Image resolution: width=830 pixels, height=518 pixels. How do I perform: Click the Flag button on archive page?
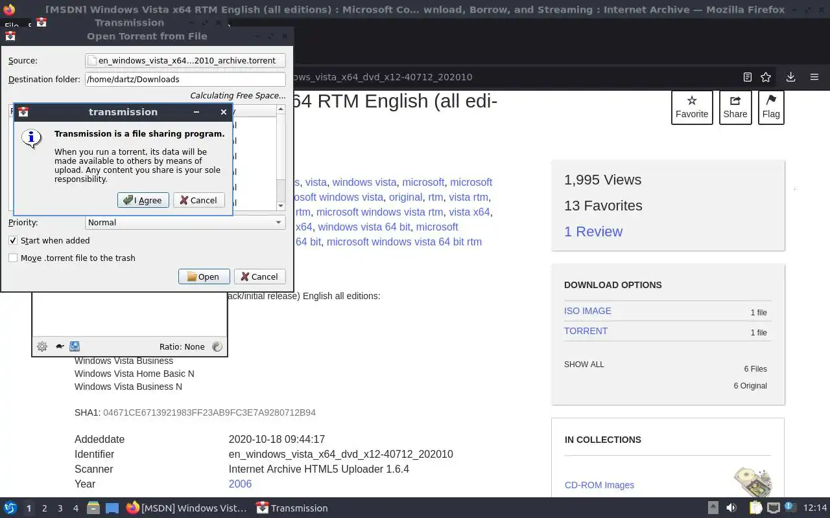771,107
